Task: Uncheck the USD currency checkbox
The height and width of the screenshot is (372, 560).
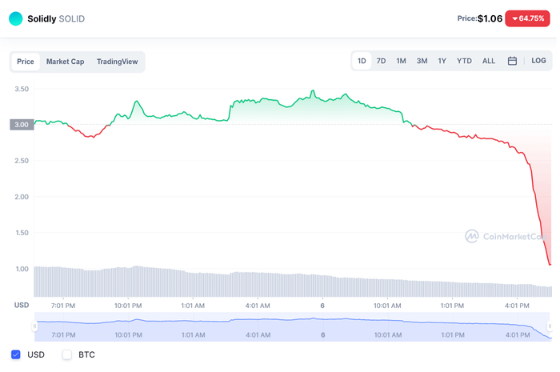Action: 16,354
